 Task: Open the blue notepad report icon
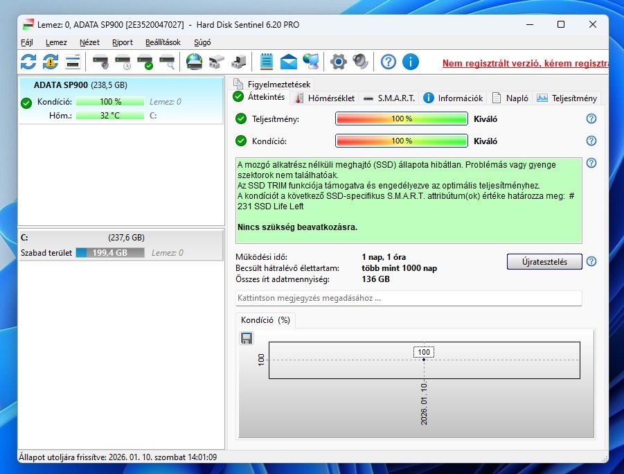(x=266, y=62)
